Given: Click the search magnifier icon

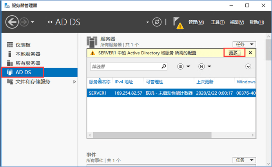Looking at the screenshot, I should coord(163,66).
